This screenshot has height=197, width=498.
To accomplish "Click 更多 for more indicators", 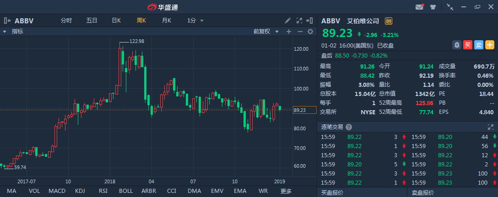I will [x=286, y=191].
